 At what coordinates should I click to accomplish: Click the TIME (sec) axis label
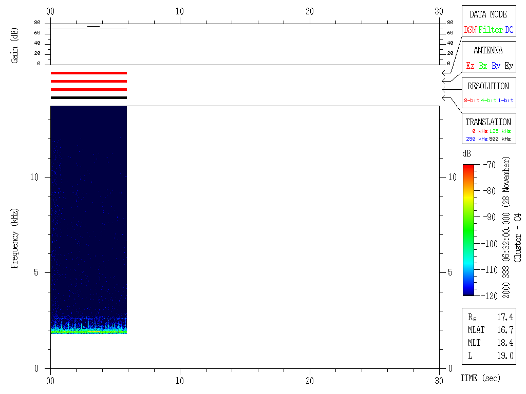(x=480, y=378)
